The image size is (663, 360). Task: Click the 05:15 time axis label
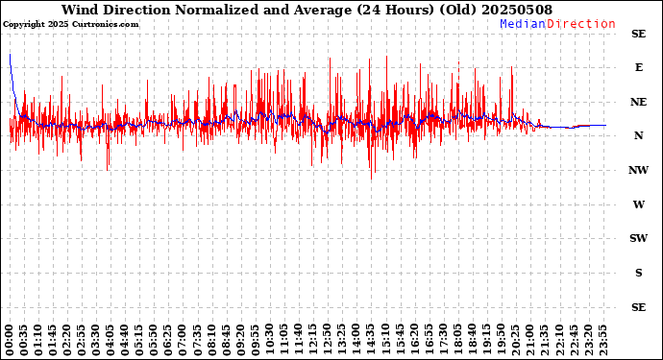139,340
